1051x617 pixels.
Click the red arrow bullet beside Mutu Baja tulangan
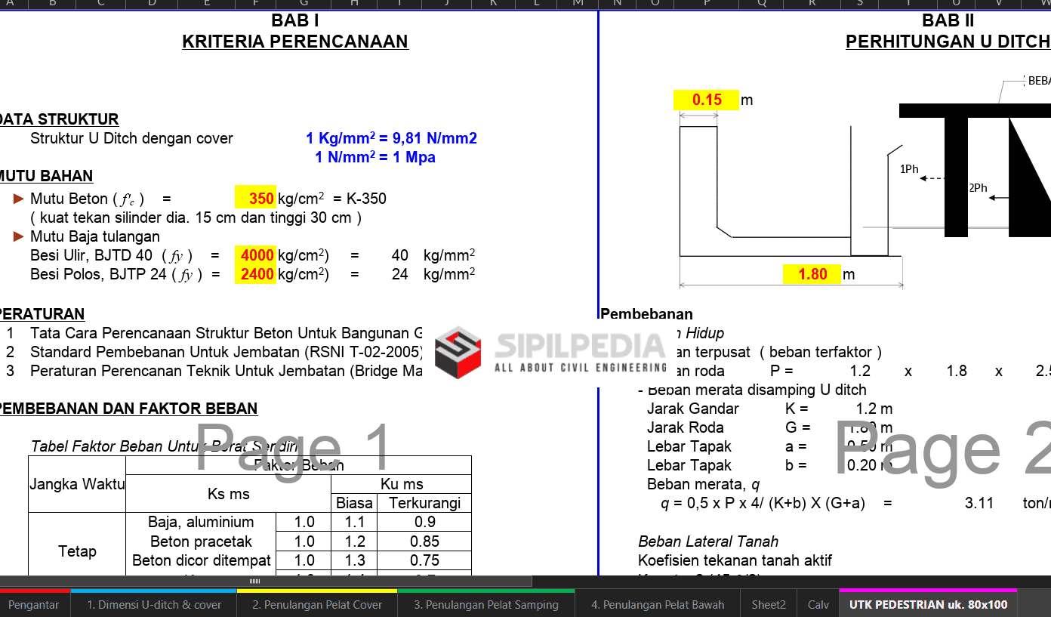click(x=19, y=236)
